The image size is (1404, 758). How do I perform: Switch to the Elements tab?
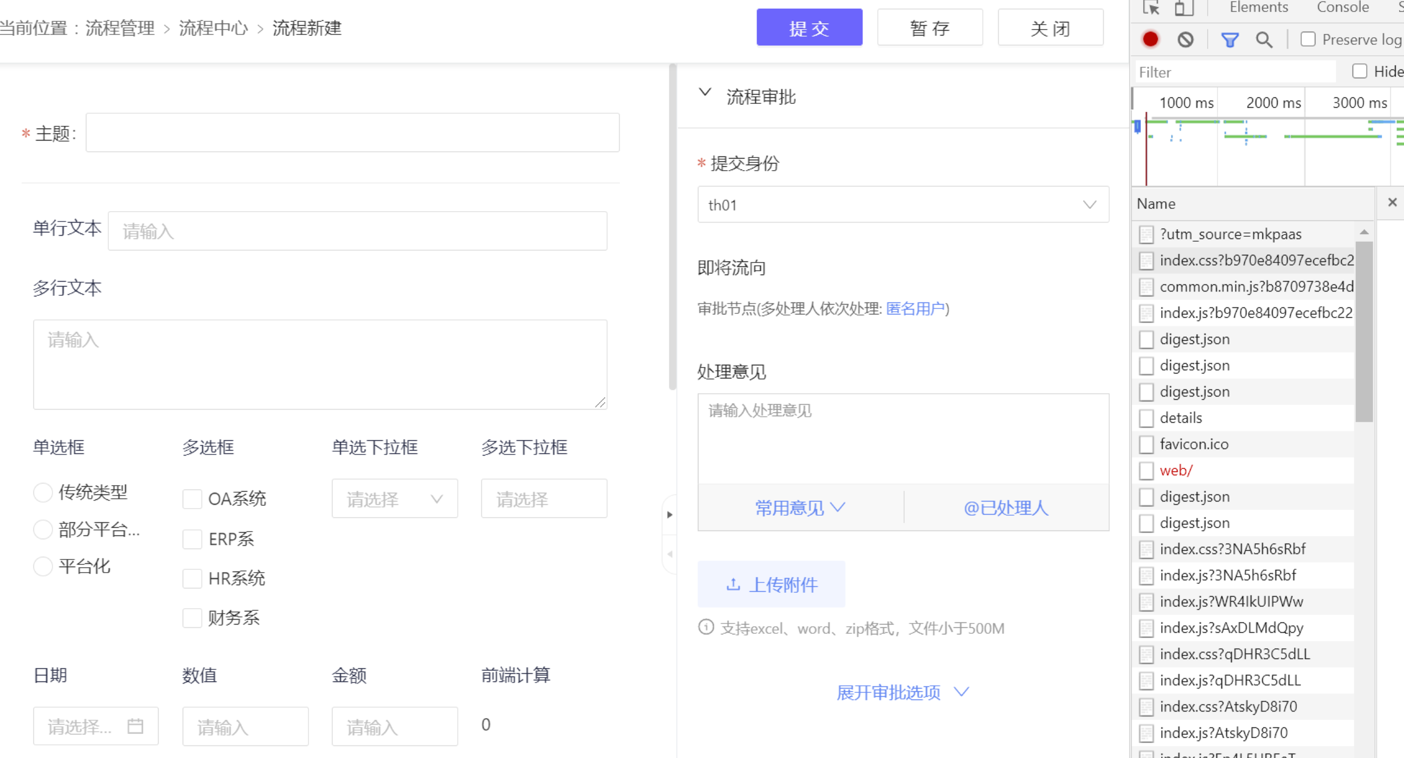click(1259, 8)
